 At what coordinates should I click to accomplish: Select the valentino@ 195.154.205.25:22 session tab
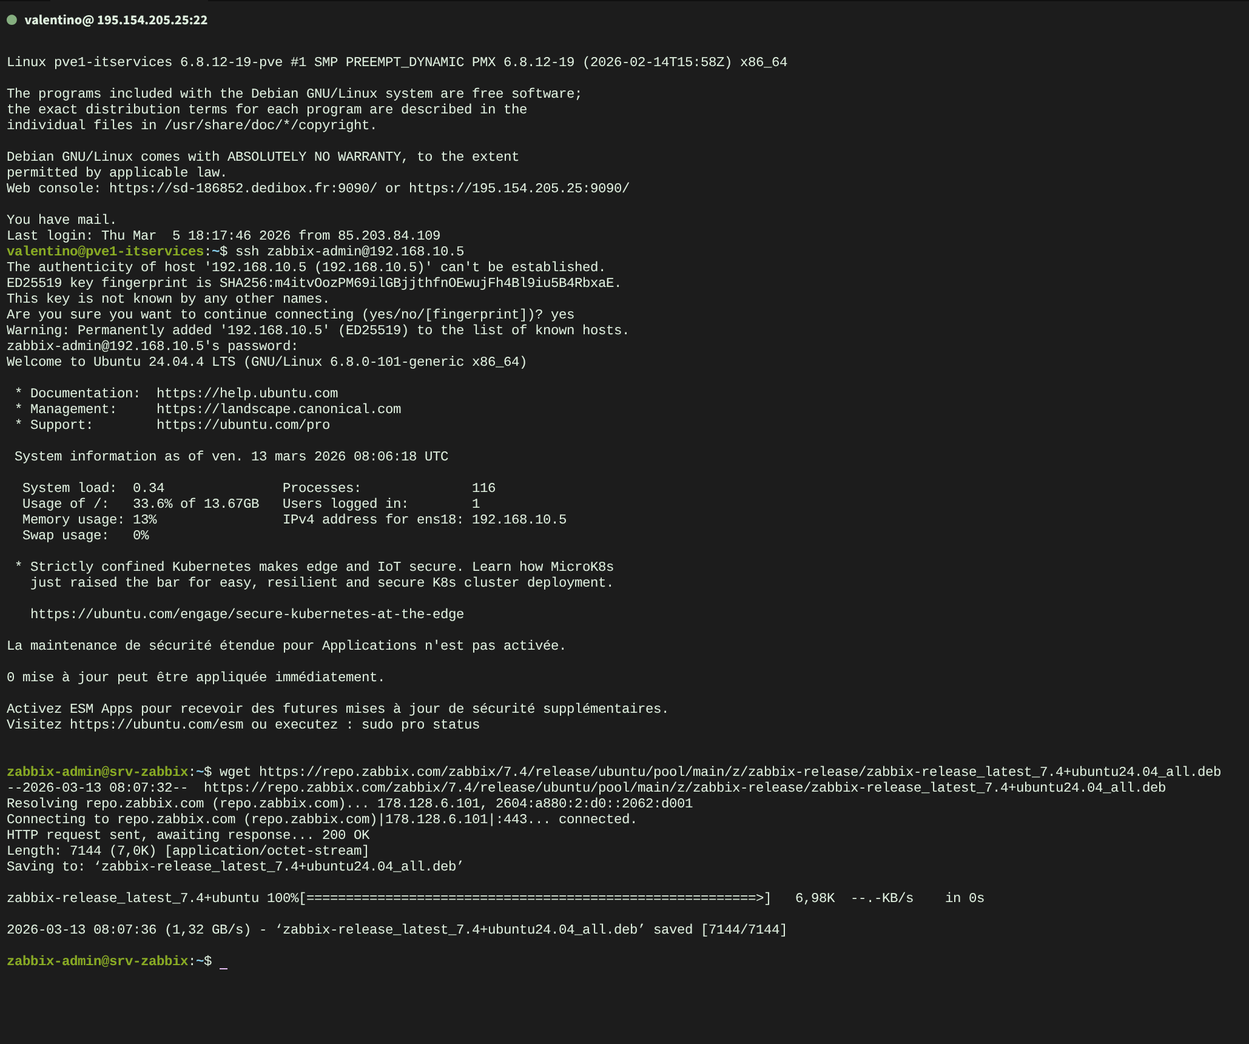(x=115, y=20)
